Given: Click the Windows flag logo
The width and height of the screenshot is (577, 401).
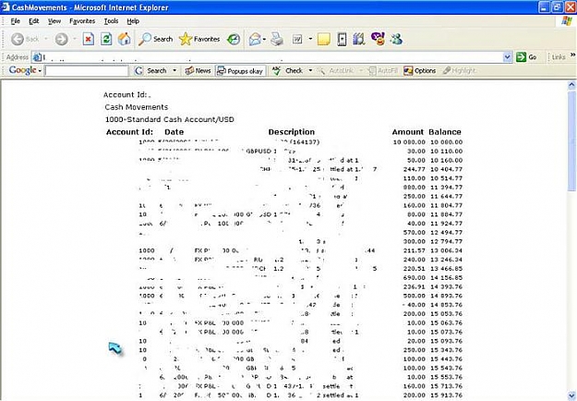Looking at the screenshot, I should [x=567, y=21].
